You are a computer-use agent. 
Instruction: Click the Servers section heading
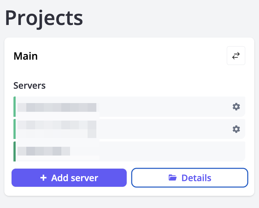coord(29,86)
